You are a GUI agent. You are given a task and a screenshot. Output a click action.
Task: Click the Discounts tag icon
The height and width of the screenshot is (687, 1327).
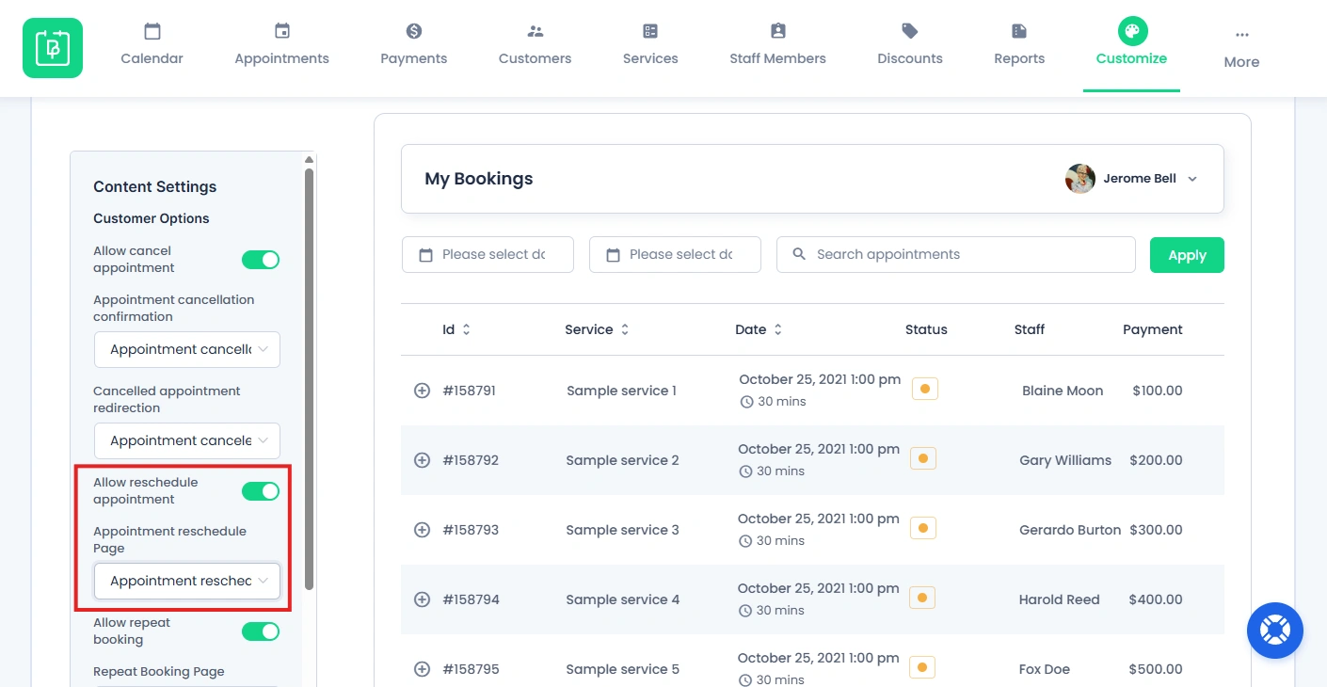tap(910, 31)
